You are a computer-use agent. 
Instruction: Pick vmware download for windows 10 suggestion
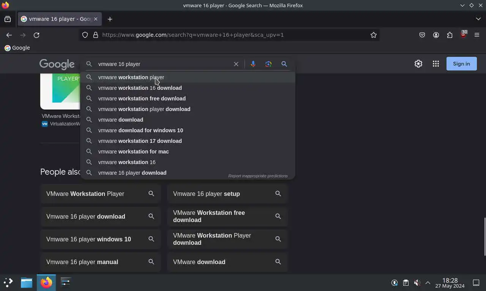[188, 130]
